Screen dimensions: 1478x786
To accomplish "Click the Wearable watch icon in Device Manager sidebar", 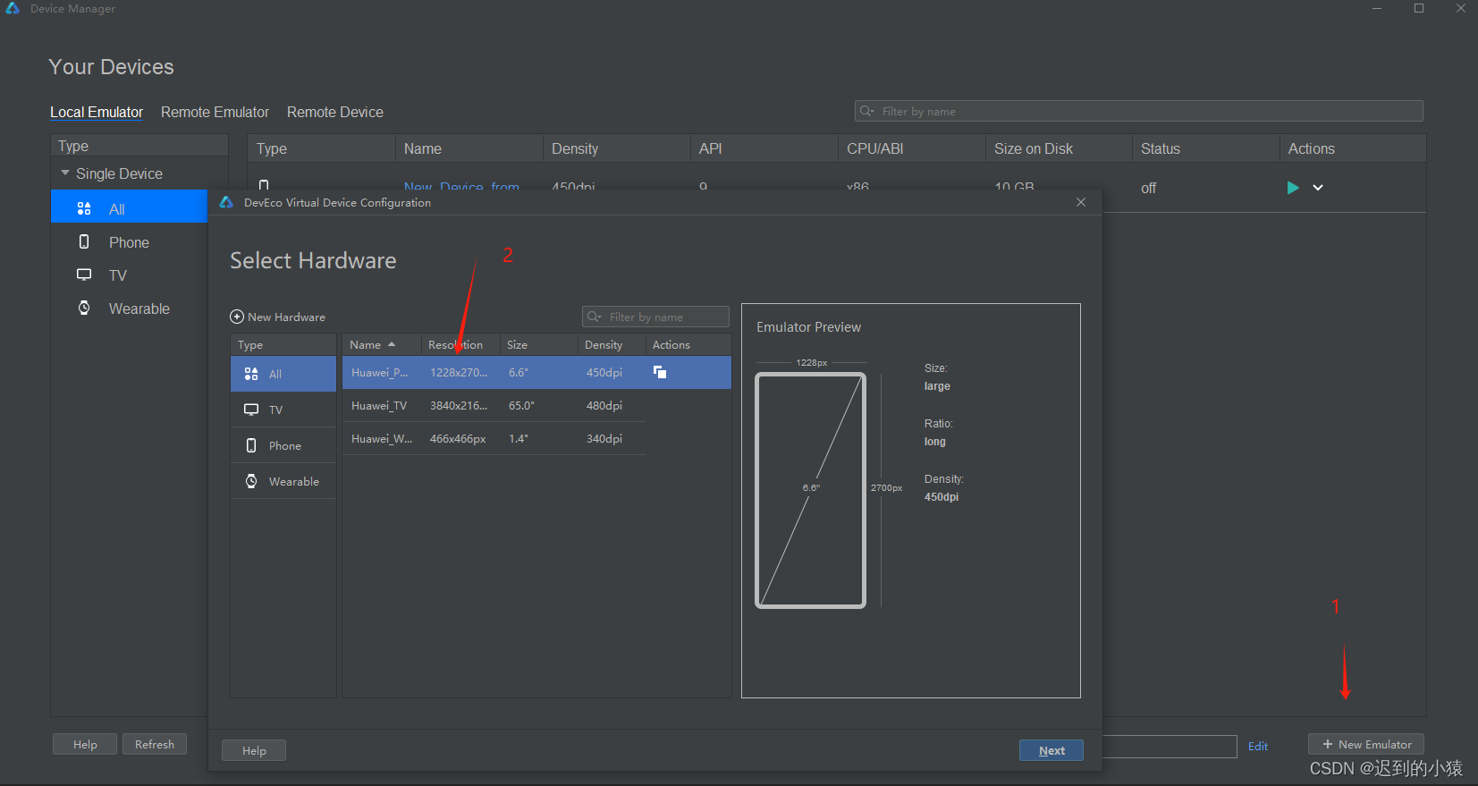I will click(x=84, y=308).
